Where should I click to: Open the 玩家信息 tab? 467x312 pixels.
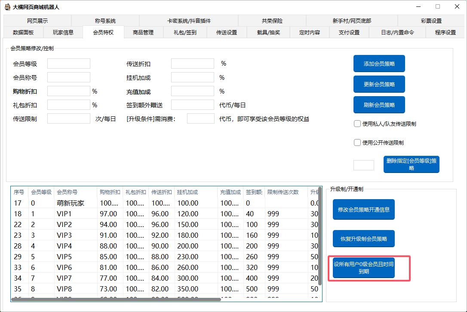[x=63, y=32]
